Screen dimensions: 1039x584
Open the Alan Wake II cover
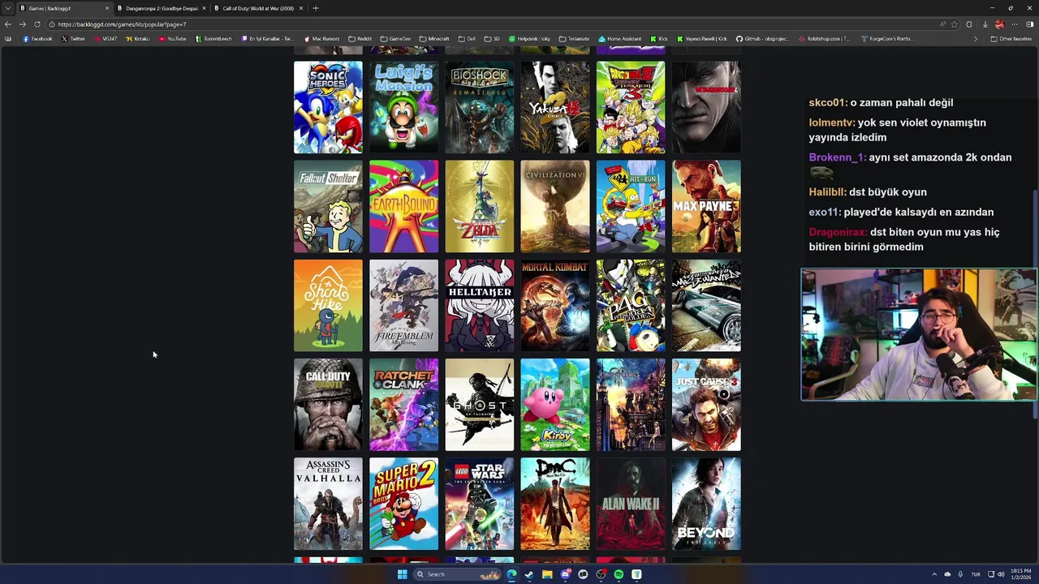631,504
